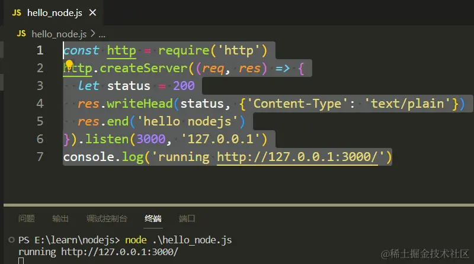Click .\hello_node.js in the terminal command
Screen dimensions: 474x264
(192, 240)
